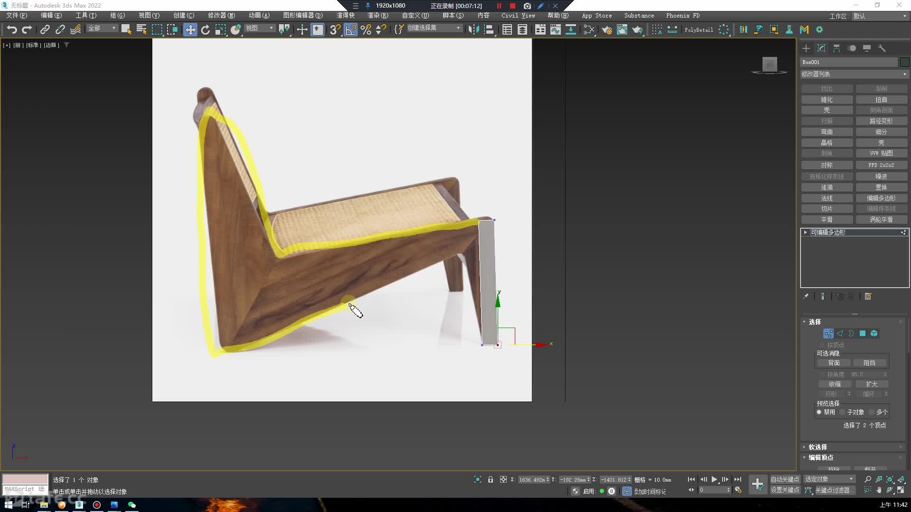Open the 修改器(M) menu
Image resolution: width=911 pixels, height=512 pixels.
coord(221,15)
